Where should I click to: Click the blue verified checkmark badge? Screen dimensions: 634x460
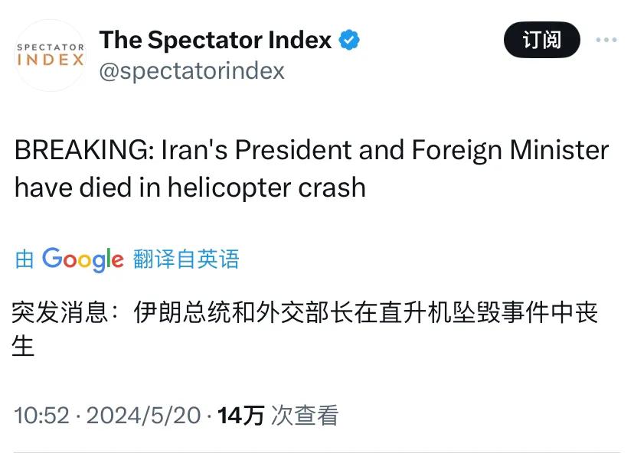[x=348, y=39]
